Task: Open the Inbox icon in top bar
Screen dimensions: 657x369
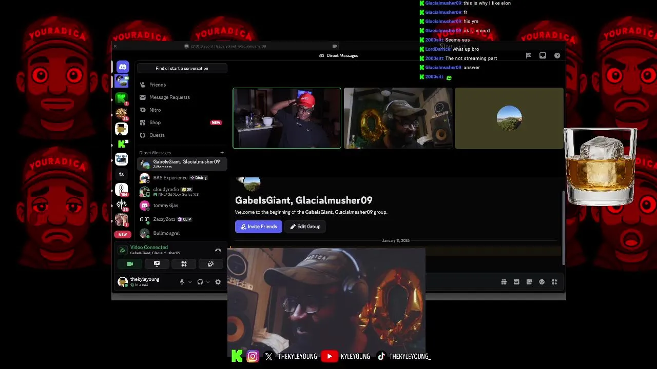Action: [543, 55]
